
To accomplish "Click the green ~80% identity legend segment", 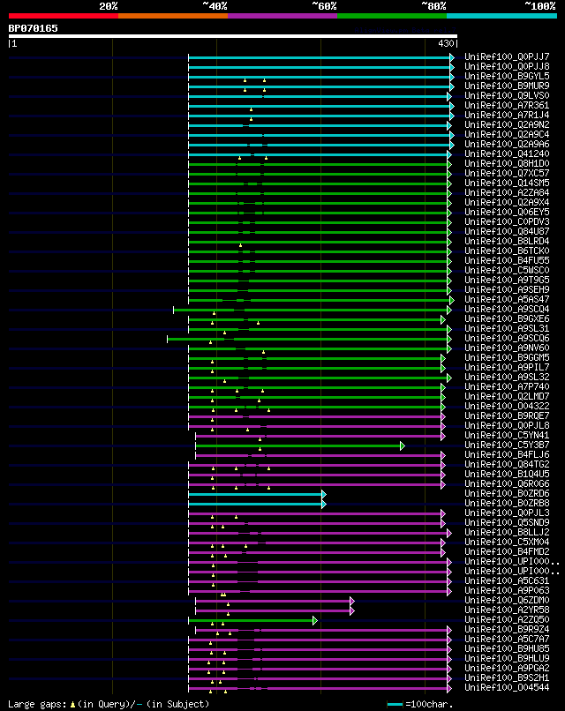I will (x=392, y=16).
